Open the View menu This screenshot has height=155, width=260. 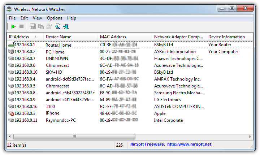(x=37, y=18)
